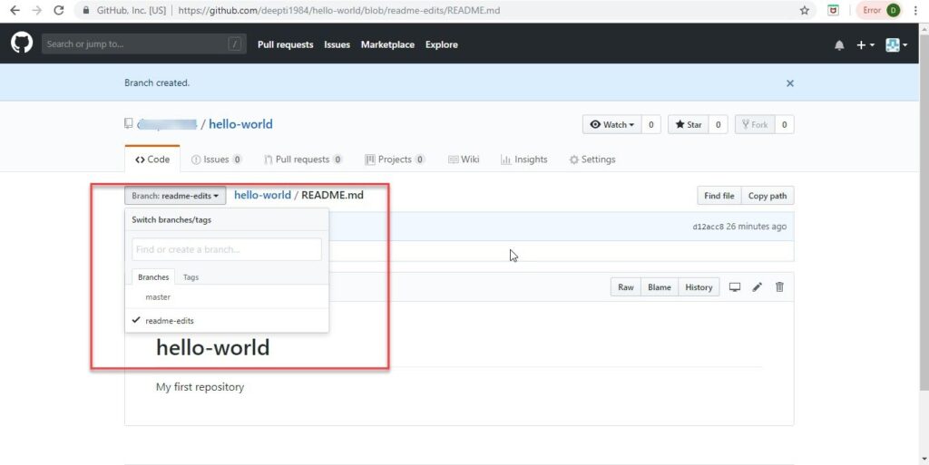Open the plus create-new menu
The width and height of the screenshot is (929, 465).
coord(865,45)
